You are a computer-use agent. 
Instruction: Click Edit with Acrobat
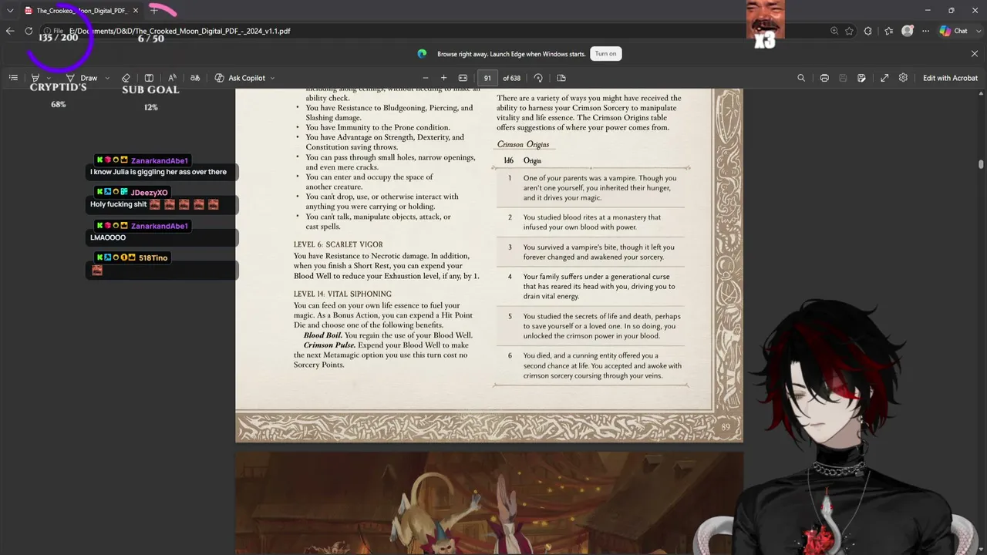pos(950,78)
